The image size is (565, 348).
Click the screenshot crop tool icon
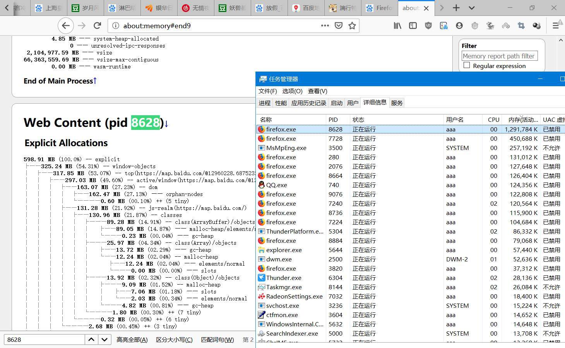[x=521, y=26]
